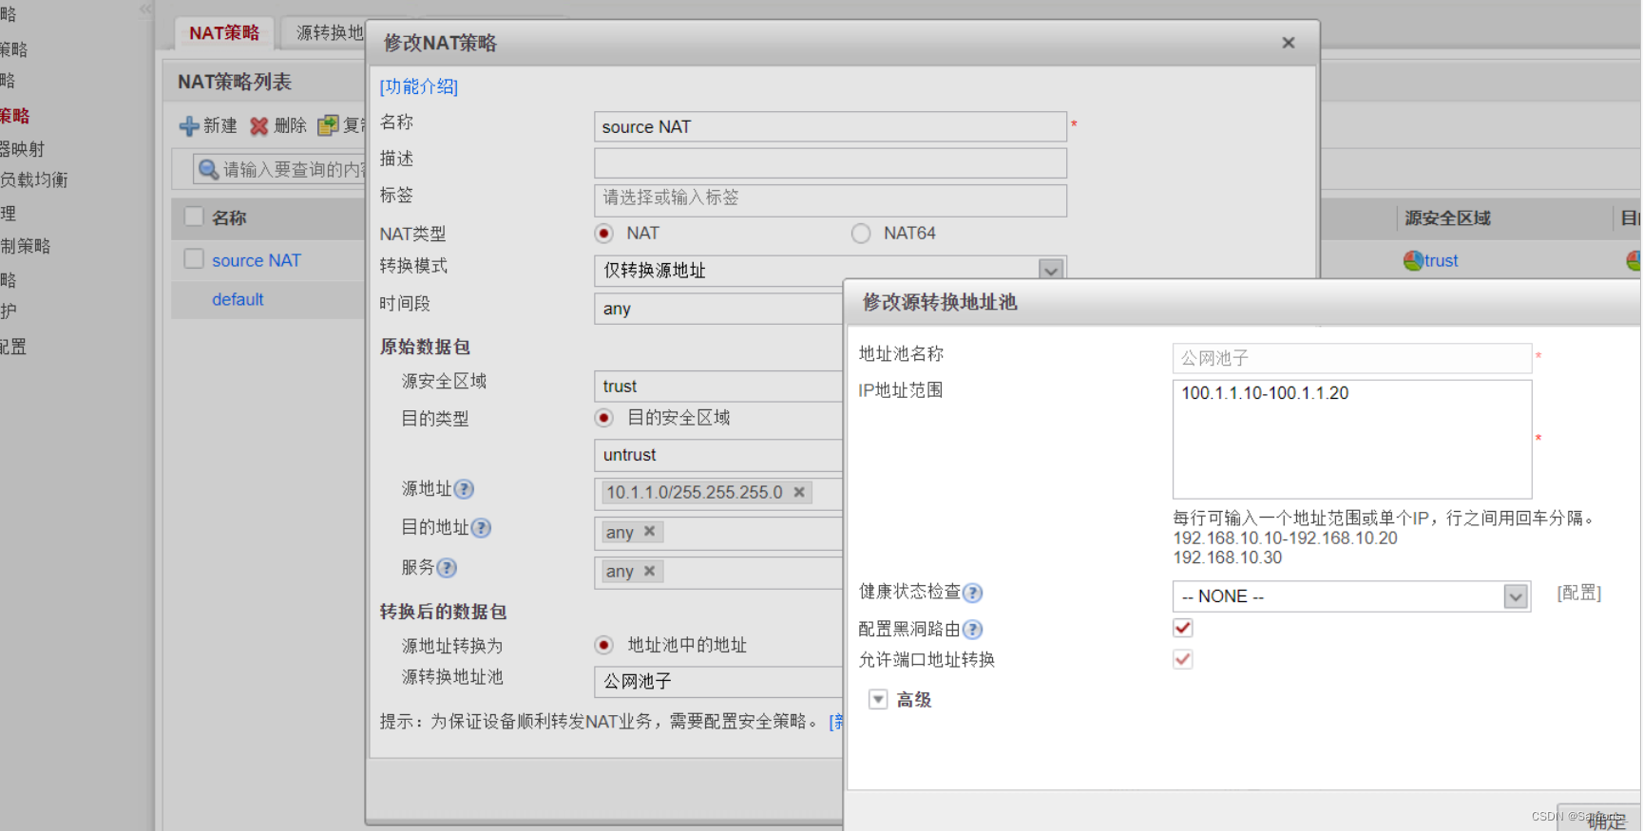Remove the any tag in 目的地址
1643x831 pixels.
(x=649, y=531)
